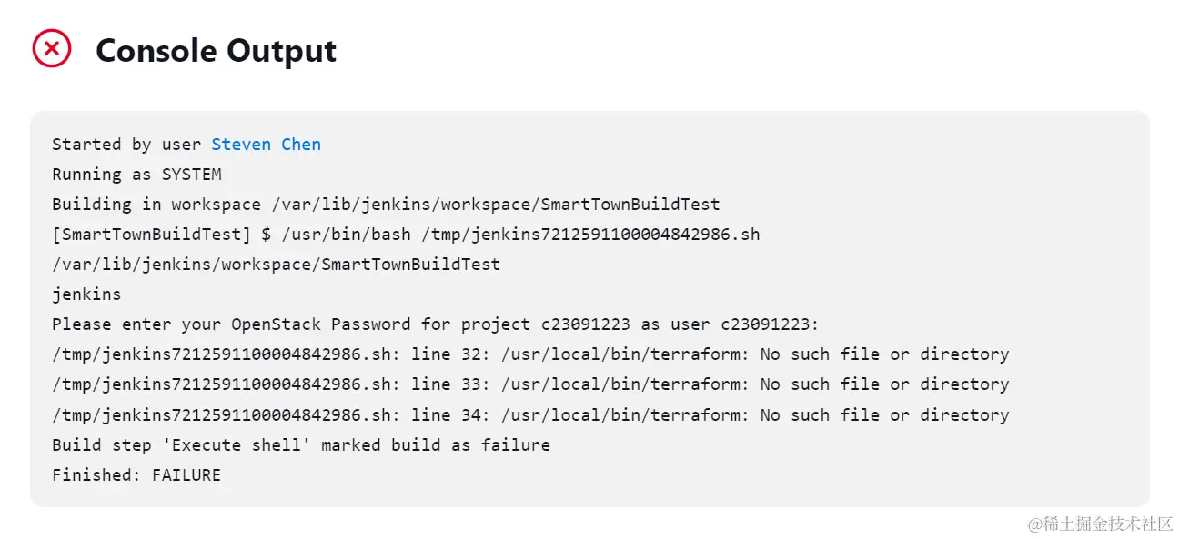1179x539 pixels.
Task: Click the 'Finished: FAILURE' status line
Action: pyautogui.click(x=136, y=474)
